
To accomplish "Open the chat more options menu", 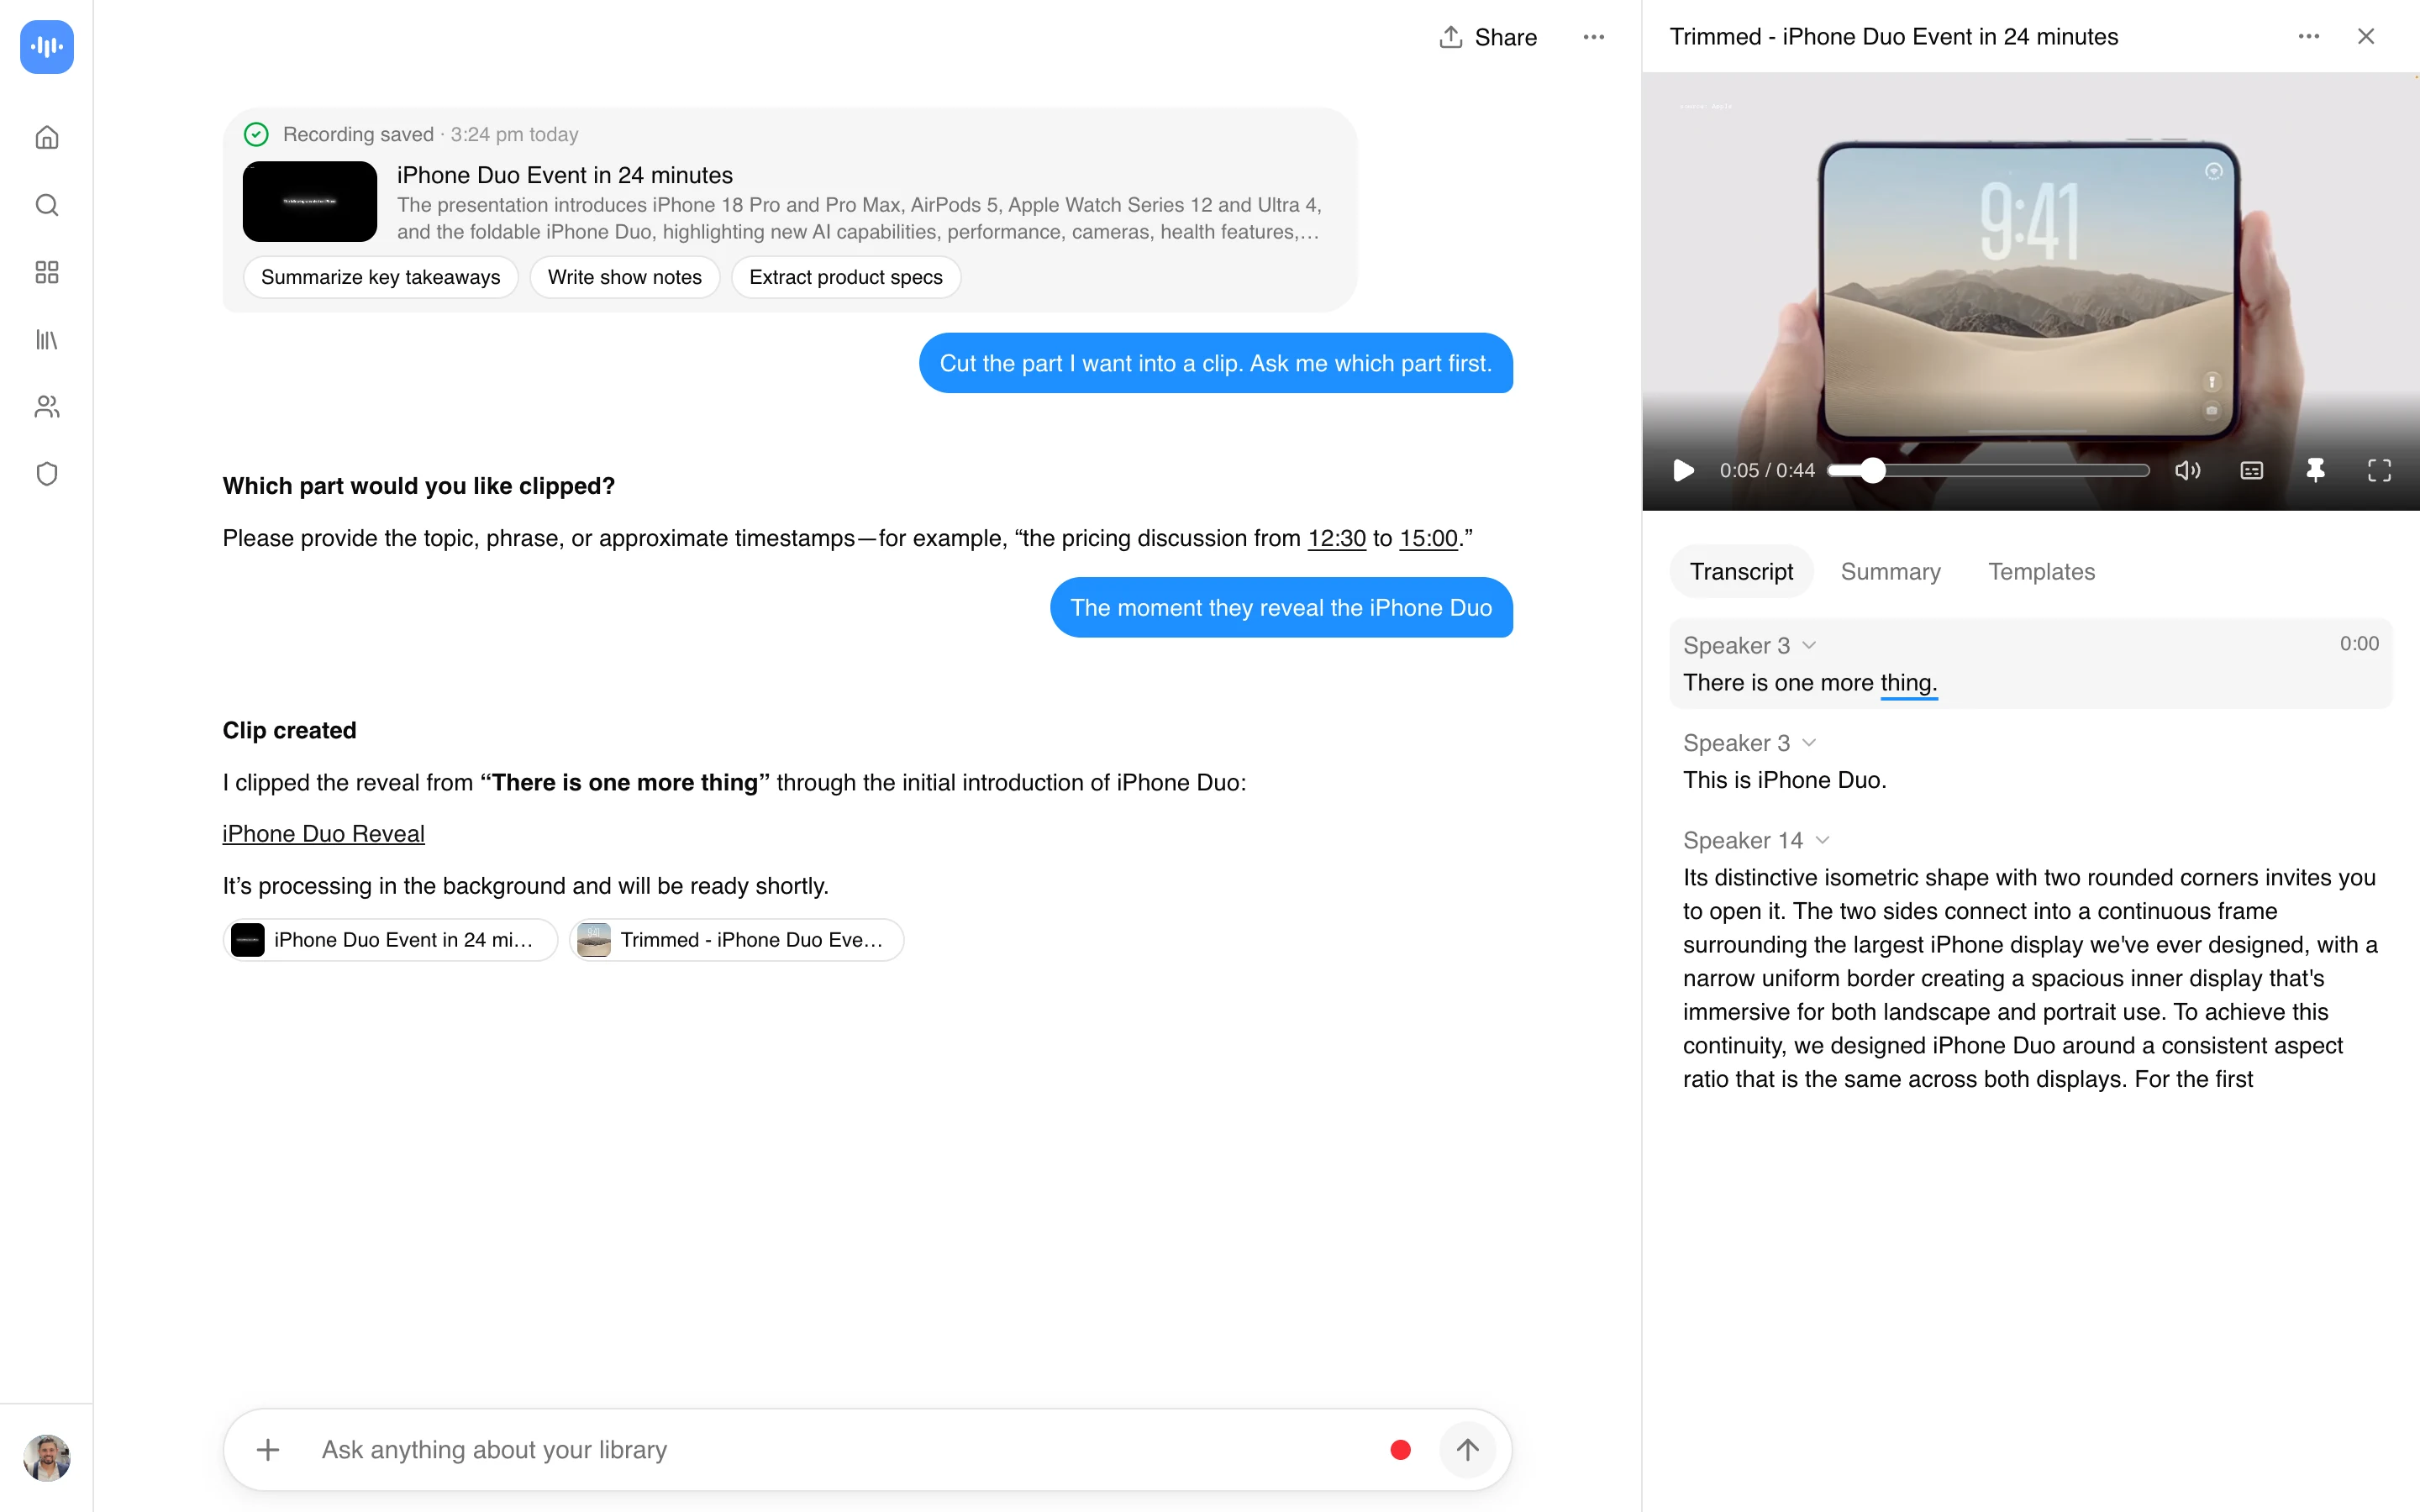I will [1594, 37].
